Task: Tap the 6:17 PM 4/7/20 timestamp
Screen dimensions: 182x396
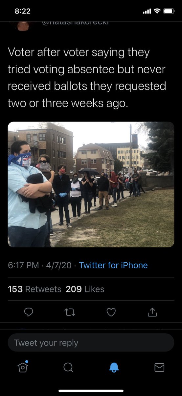Action: (39, 265)
